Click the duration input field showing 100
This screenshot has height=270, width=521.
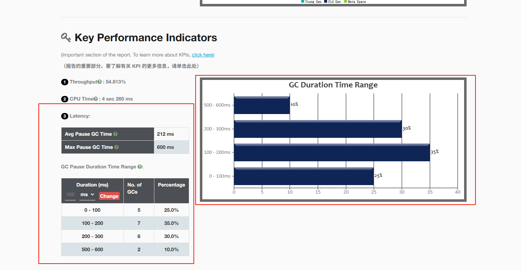70,195
